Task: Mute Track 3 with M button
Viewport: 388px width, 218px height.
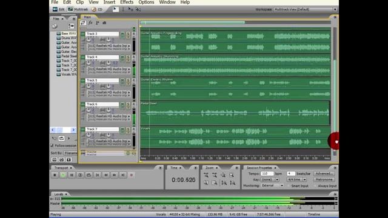Action: click(122, 34)
